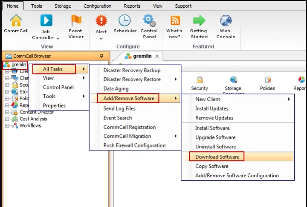Click the Alert icon in ribbon
307x207 pixels.
[101, 20]
